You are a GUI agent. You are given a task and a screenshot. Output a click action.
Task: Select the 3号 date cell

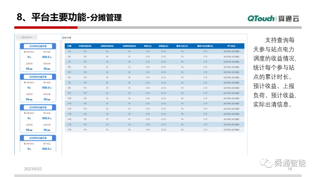pos(69,62)
